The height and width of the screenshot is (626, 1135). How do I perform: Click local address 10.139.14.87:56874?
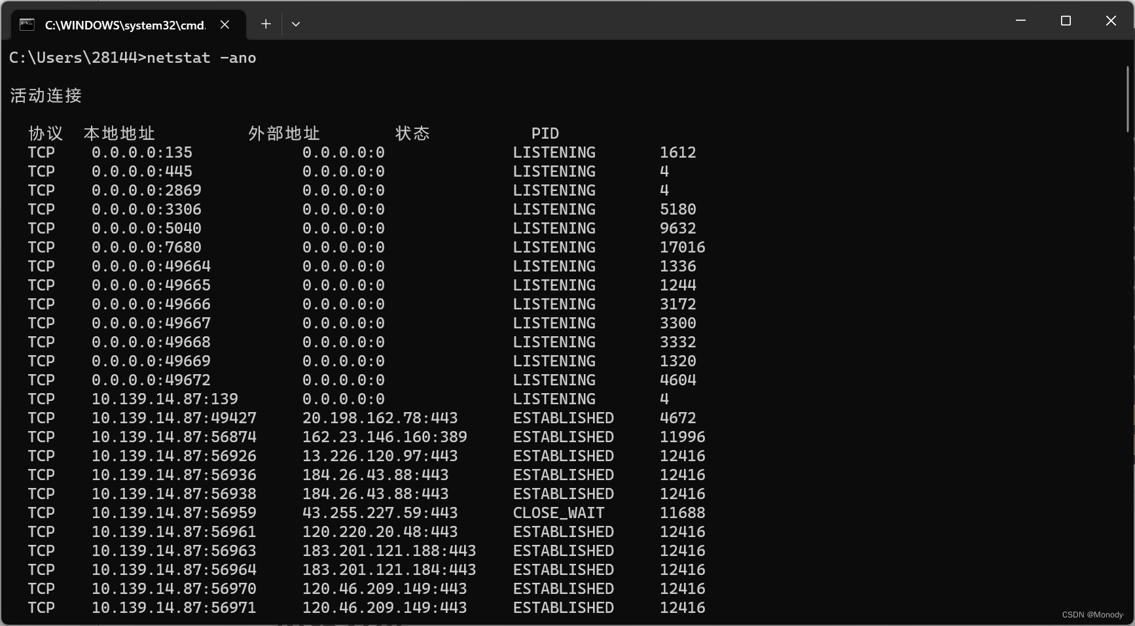coord(174,437)
